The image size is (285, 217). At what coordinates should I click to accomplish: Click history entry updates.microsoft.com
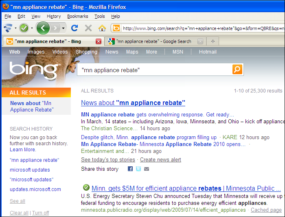click(35, 189)
